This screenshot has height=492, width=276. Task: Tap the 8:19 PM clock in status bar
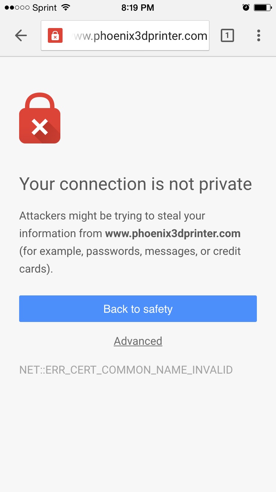138,8
